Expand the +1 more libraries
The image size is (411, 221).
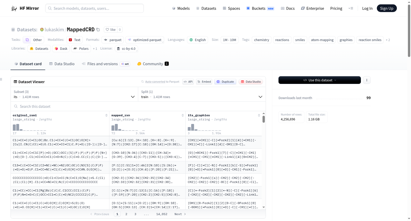(x=95, y=49)
